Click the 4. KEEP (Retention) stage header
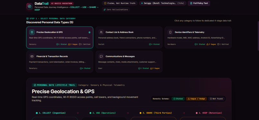The image size is (259, 120). click(x=209, y=113)
